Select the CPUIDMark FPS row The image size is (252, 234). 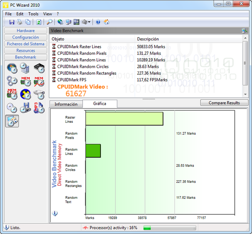pyautogui.click(x=146, y=80)
